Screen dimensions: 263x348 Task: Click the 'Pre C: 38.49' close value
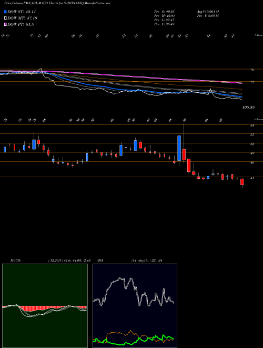(x=164, y=24)
